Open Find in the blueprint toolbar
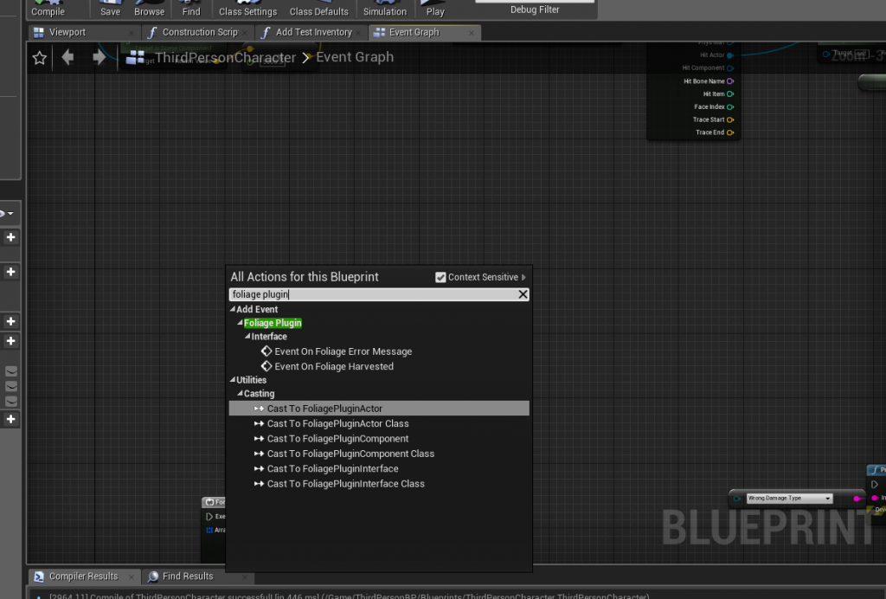Image resolution: width=886 pixels, height=599 pixels. tap(191, 9)
